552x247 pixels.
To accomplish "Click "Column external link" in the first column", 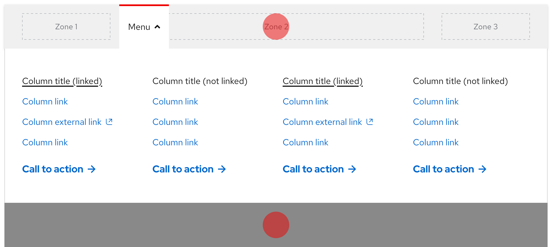I will (62, 122).
